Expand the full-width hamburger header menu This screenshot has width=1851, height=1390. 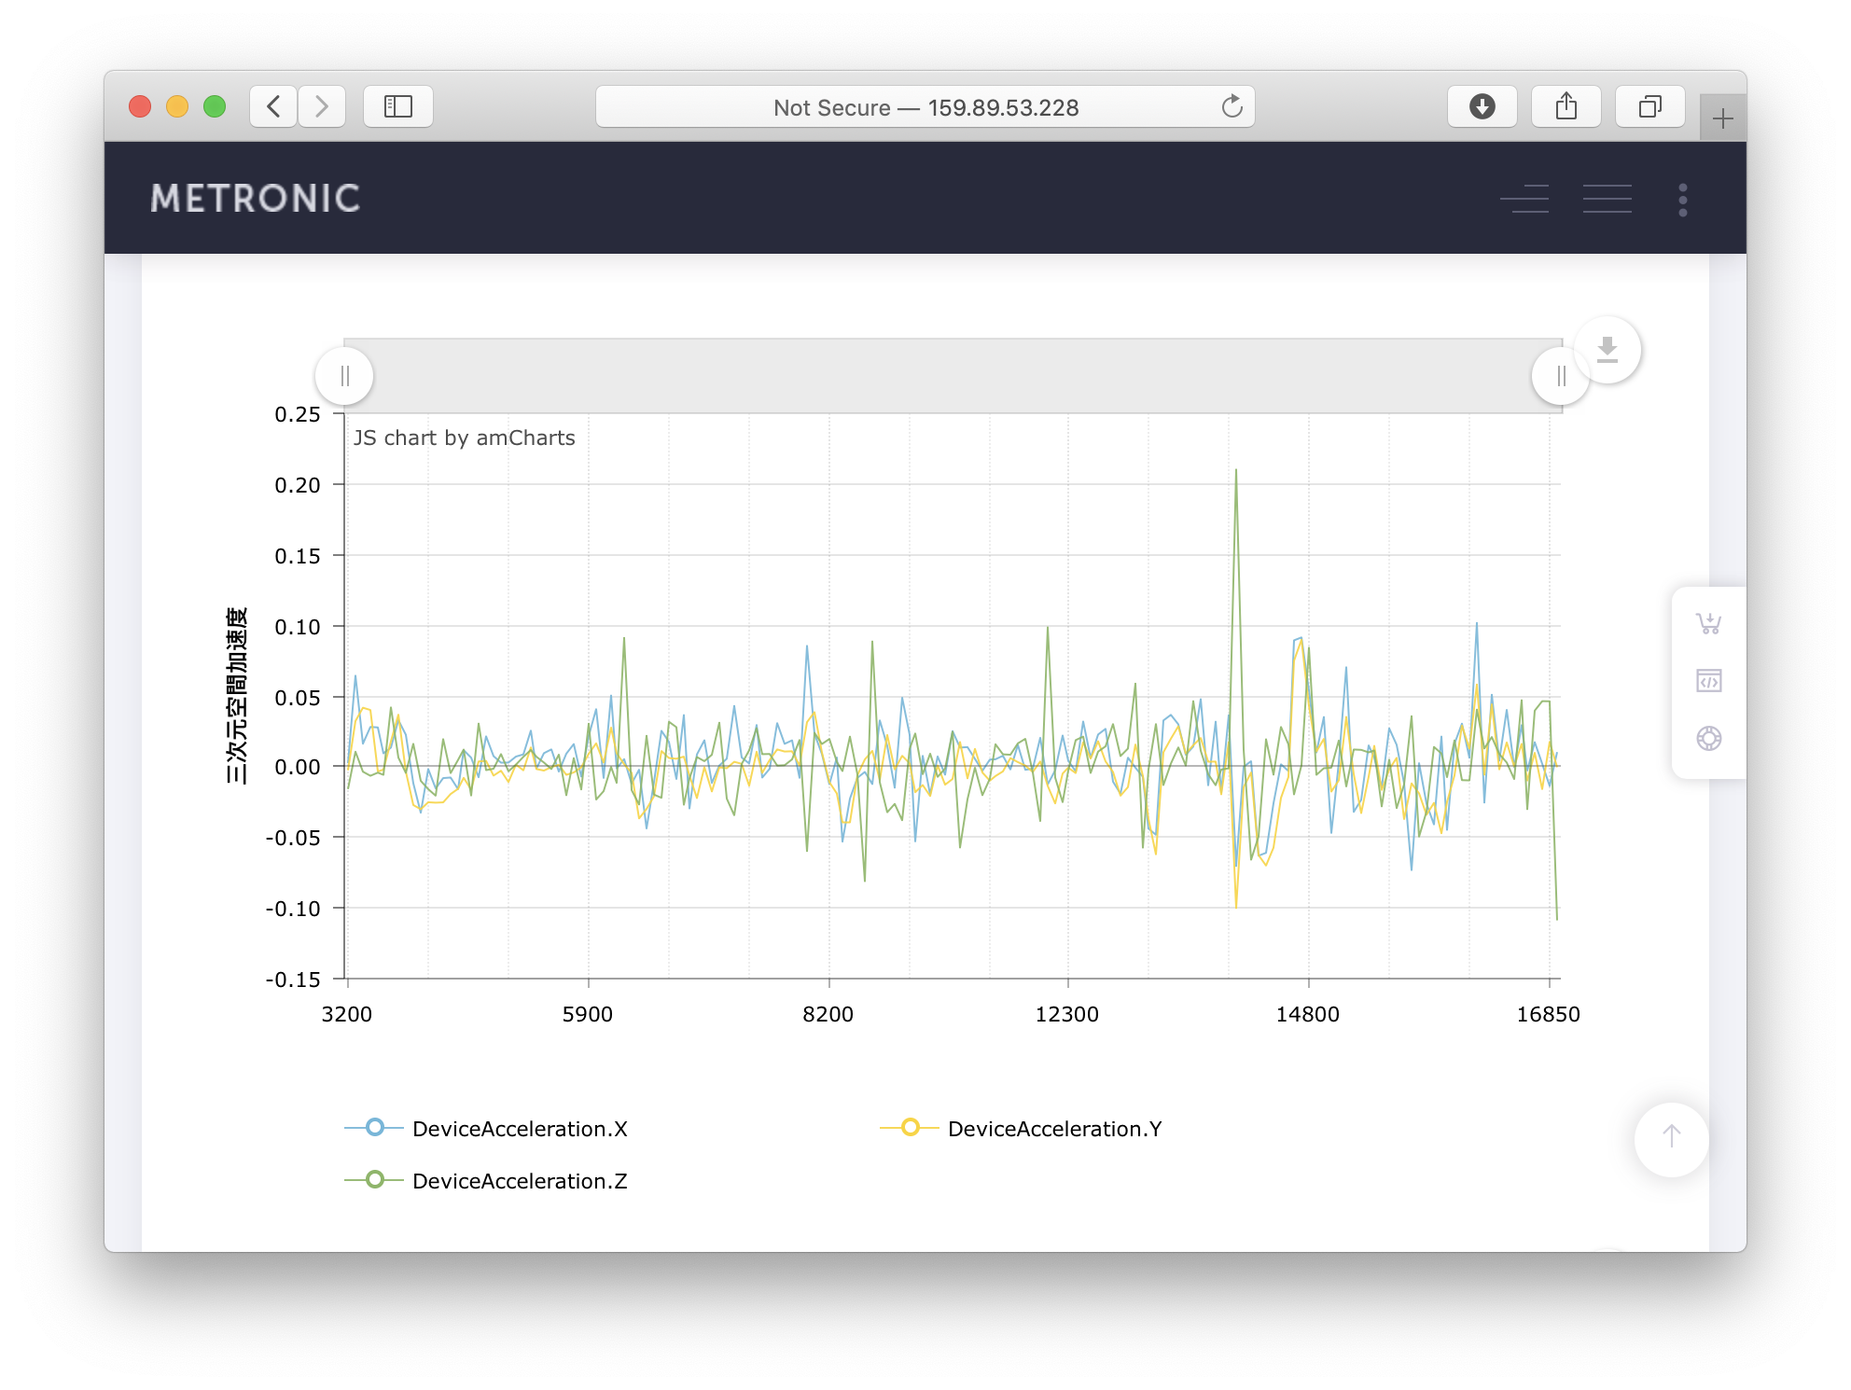1607,199
